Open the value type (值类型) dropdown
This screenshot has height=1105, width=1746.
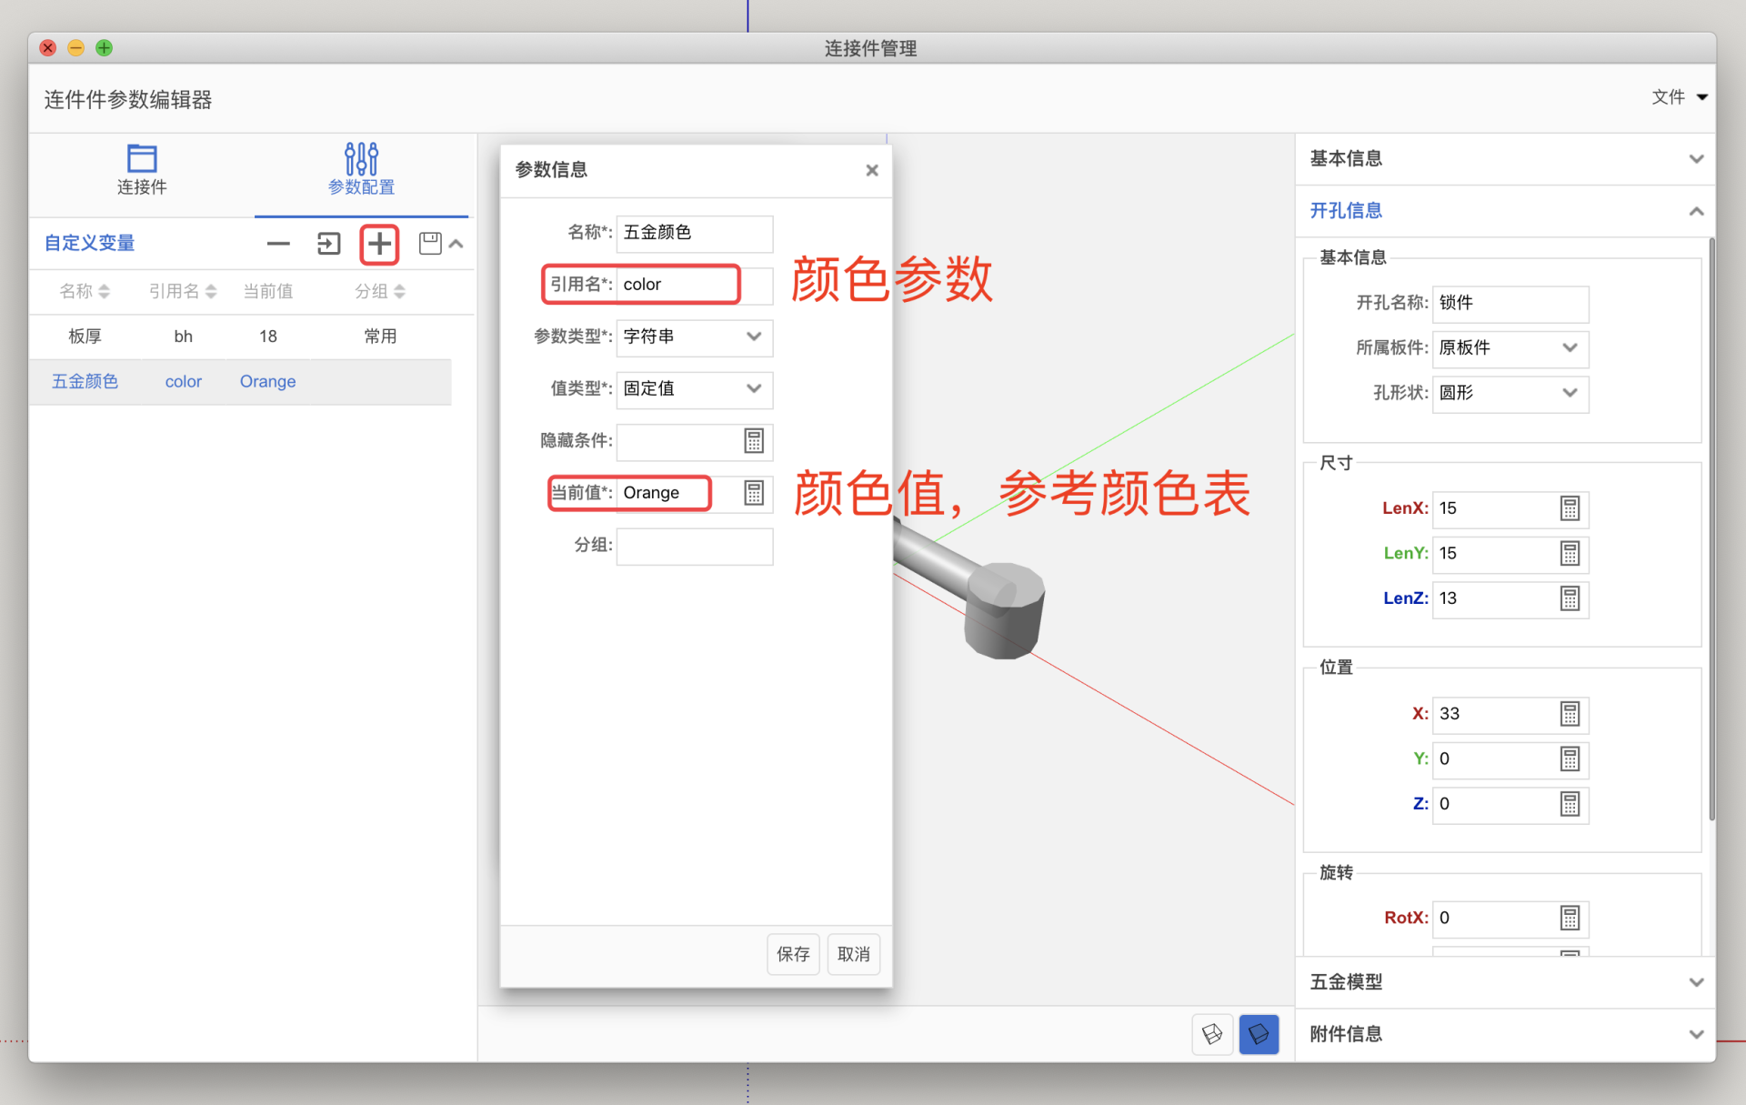pyautogui.click(x=695, y=388)
